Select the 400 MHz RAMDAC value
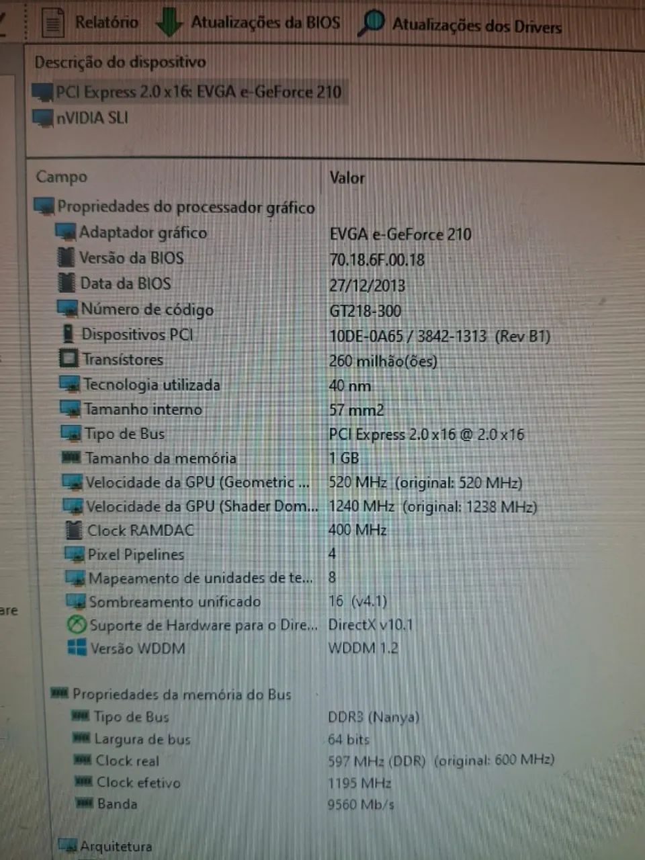 (357, 530)
